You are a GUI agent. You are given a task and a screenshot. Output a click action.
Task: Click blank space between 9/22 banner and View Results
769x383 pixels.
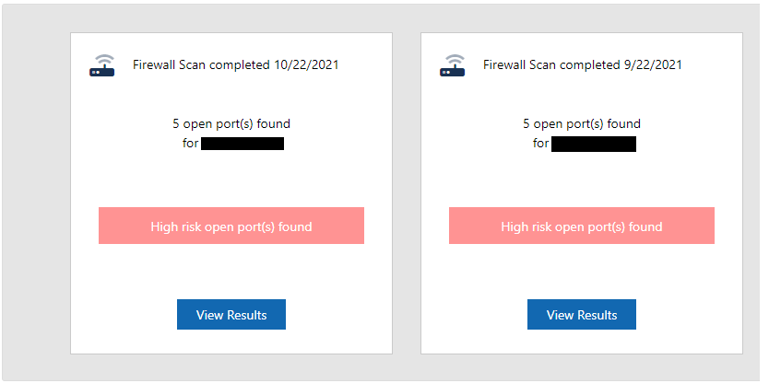582,272
